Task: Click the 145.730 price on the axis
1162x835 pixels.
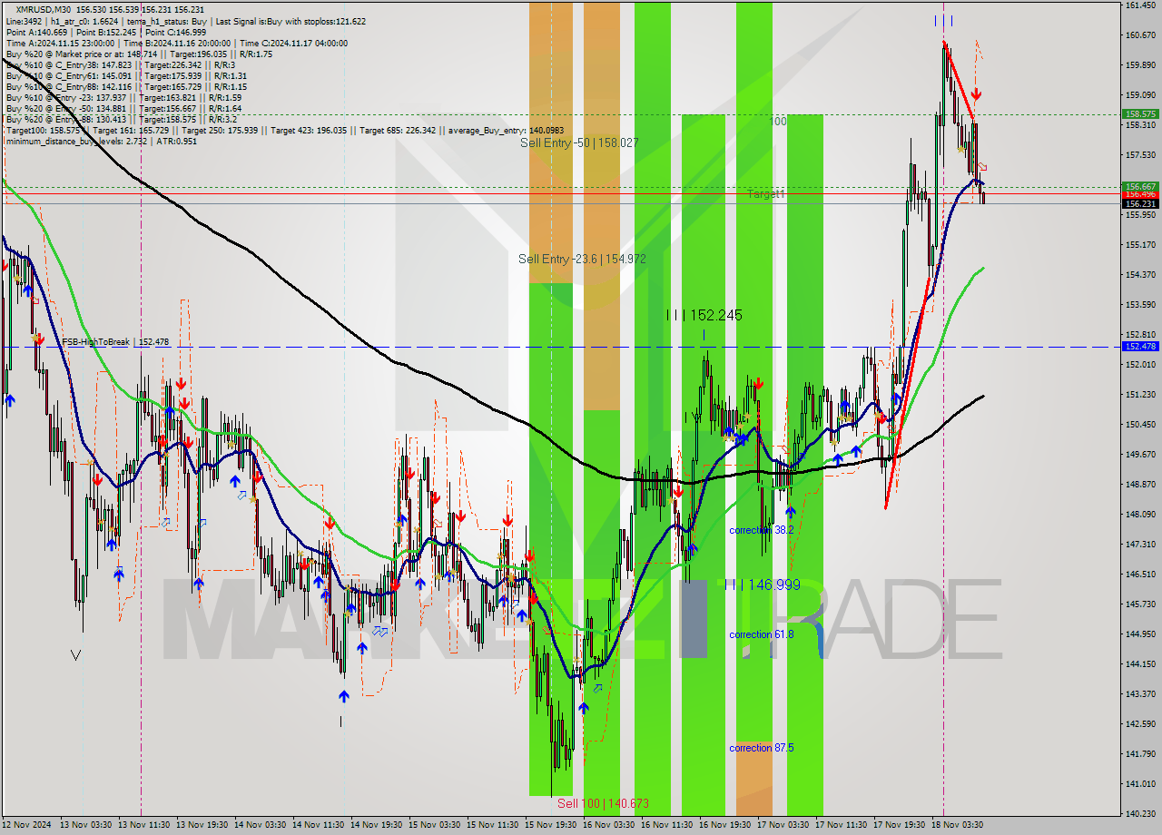Action: pos(1140,604)
